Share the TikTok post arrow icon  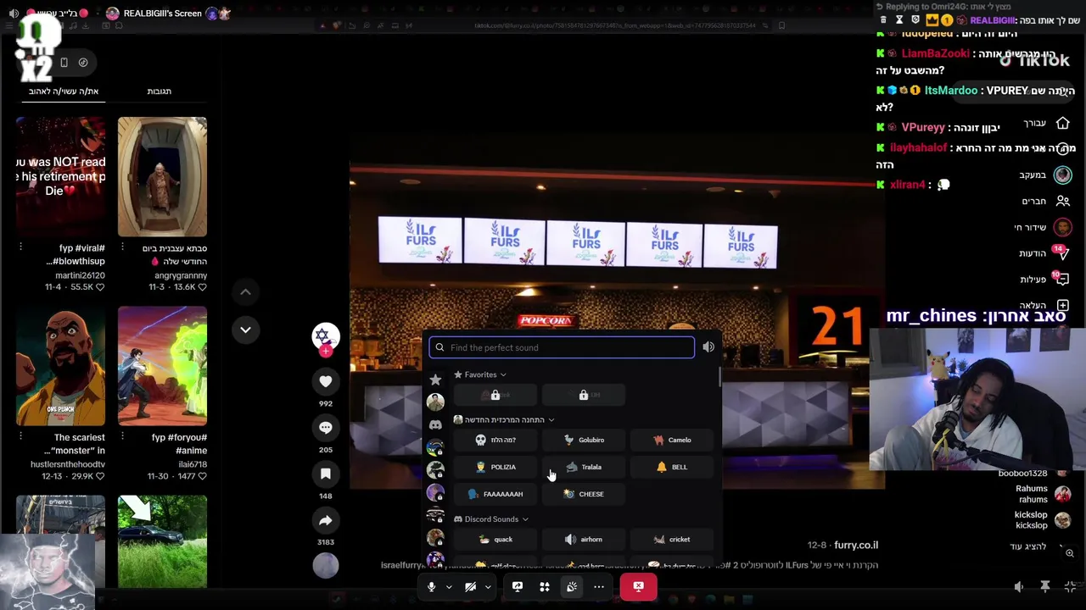pyautogui.click(x=326, y=520)
